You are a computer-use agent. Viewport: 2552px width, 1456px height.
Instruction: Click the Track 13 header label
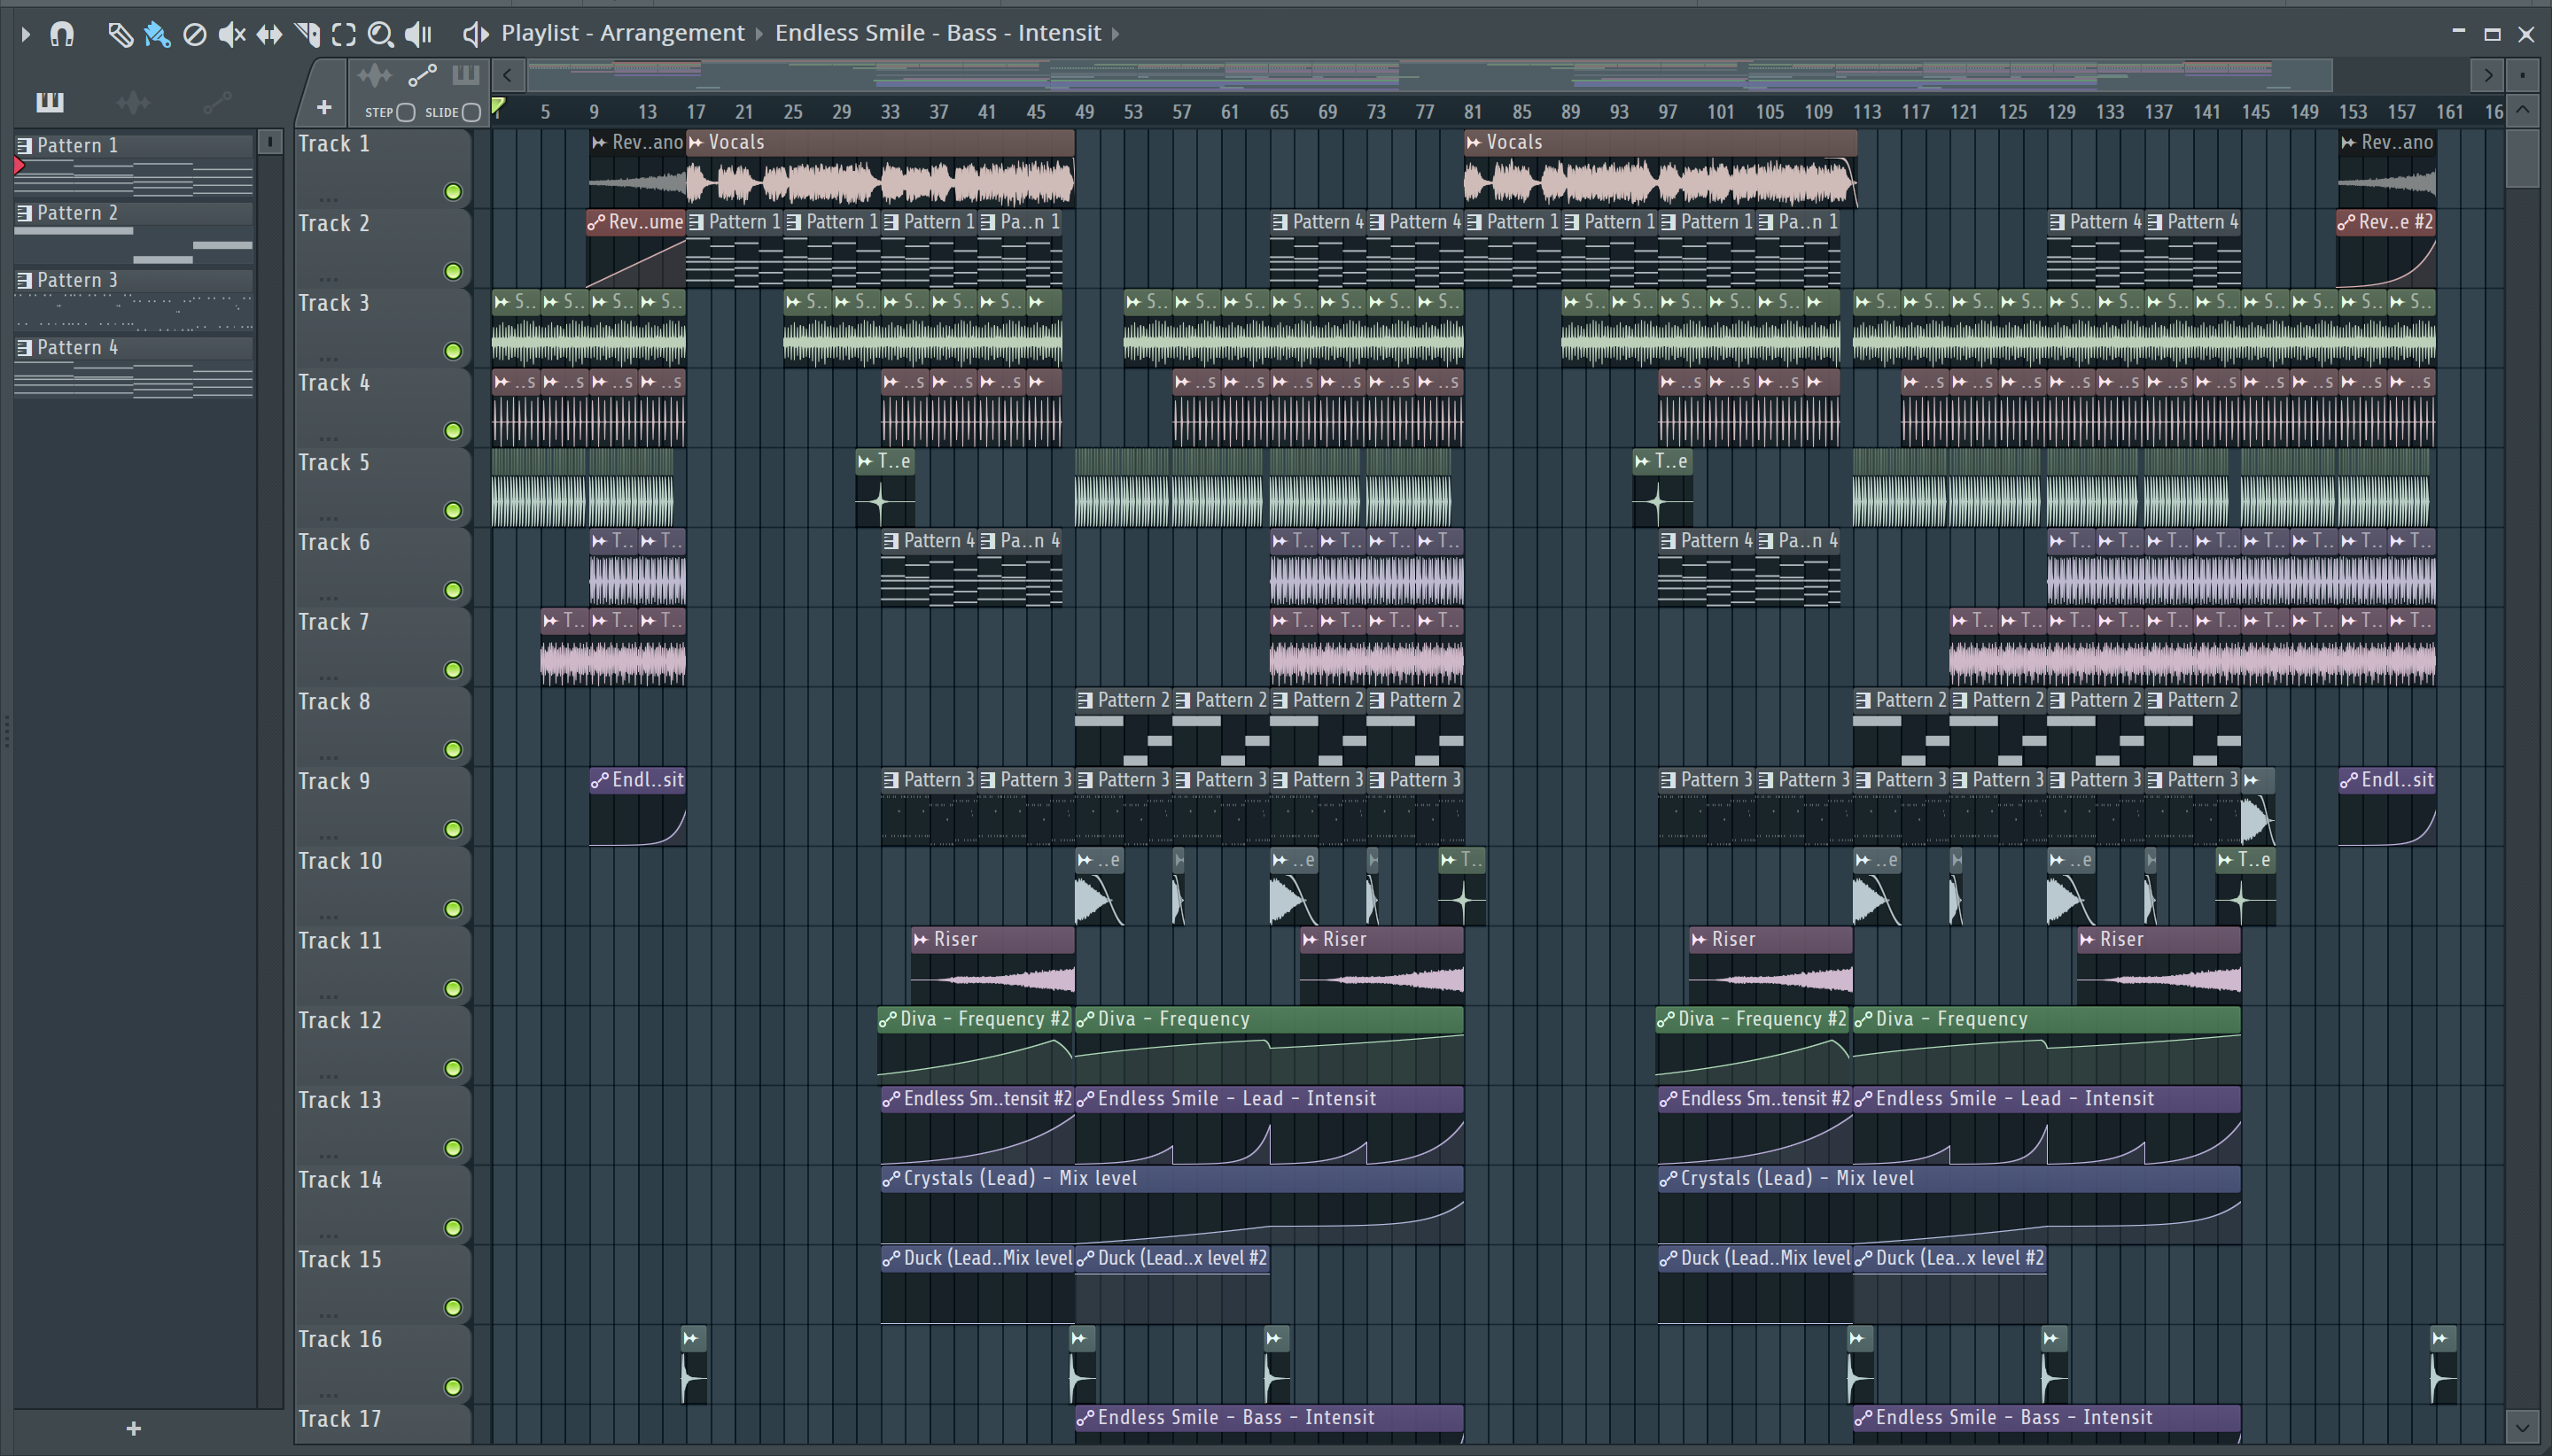[340, 1100]
